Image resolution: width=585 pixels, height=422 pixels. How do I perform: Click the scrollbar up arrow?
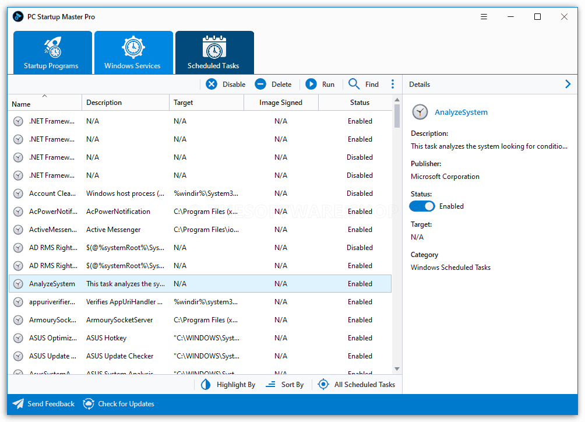click(x=397, y=100)
